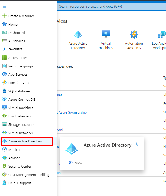Open Cost Management + Billing

click(x=29, y=175)
